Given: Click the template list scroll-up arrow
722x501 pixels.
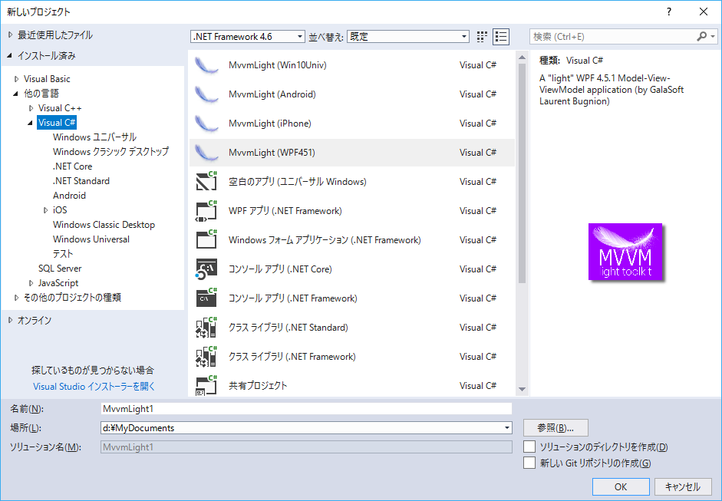Looking at the screenshot, I should (522, 58).
